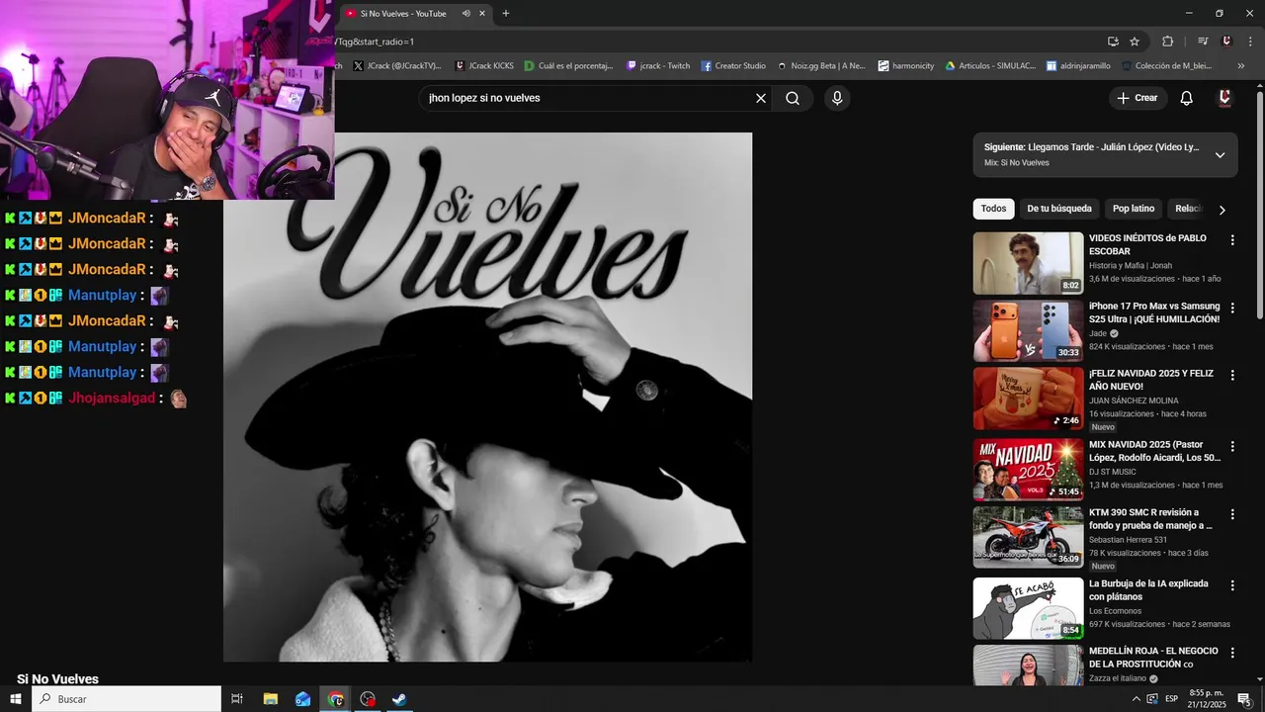Open options for iPhone 17 Pro Max video
This screenshot has height=712, width=1265.
(1232, 309)
